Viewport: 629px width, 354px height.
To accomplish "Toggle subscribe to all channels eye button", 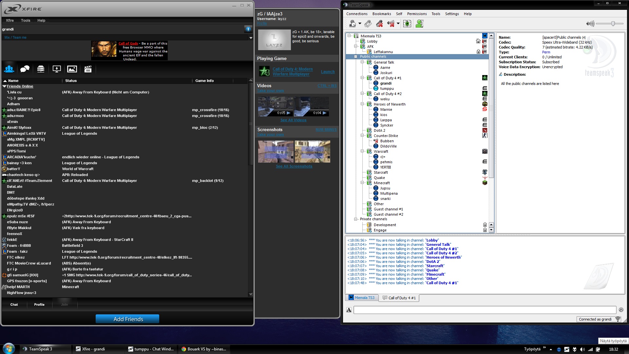I will (407, 24).
